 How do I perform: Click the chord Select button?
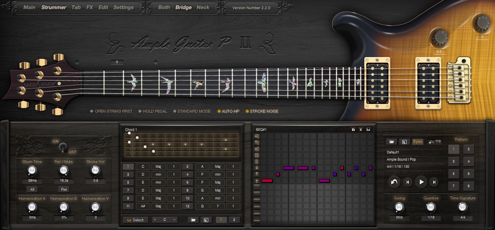pyautogui.click(x=135, y=220)
